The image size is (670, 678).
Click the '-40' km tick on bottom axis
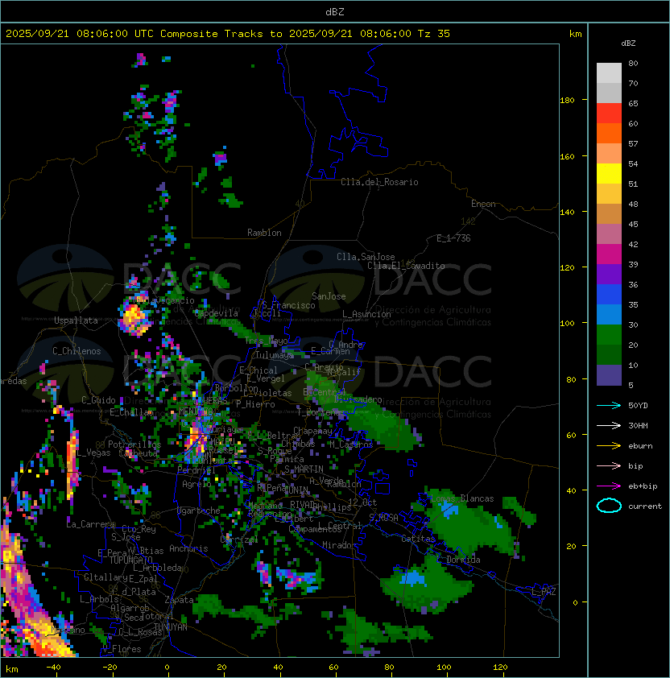(x=53, y=668)
